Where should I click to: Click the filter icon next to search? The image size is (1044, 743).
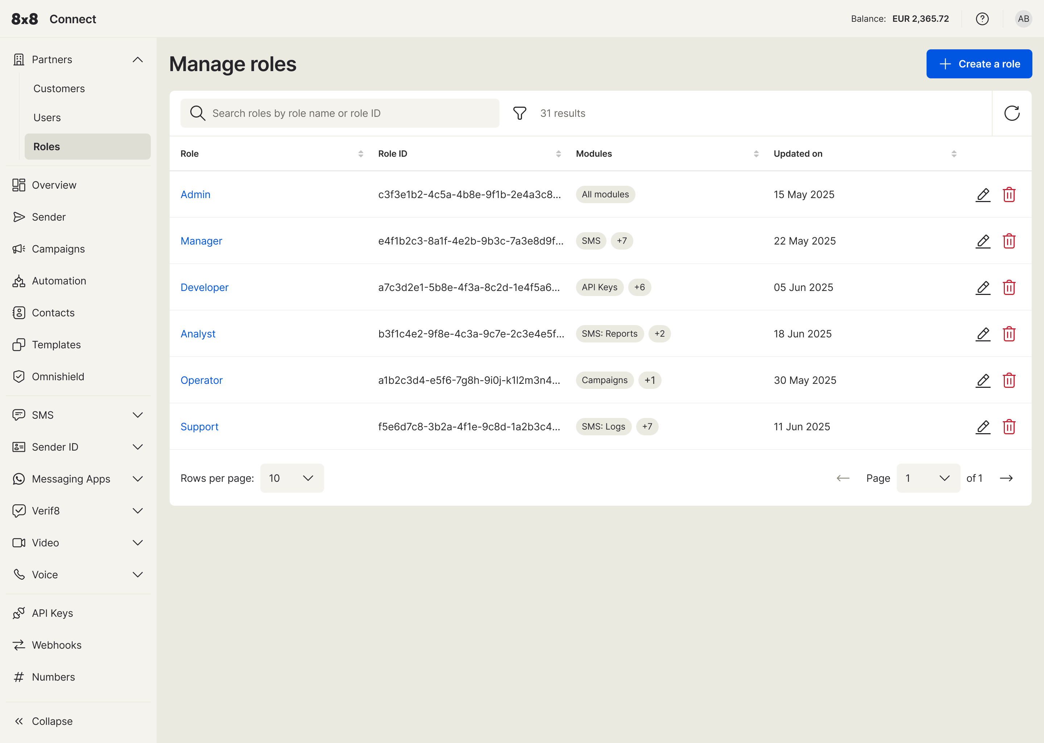coord(519,113)
